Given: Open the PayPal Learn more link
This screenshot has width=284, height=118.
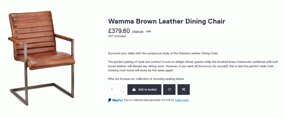Looking at the screenshot, I should click(x=182, y=100).
